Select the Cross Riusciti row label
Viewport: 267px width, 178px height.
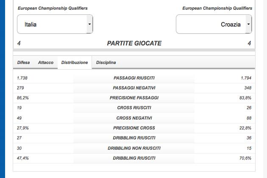[x=134, y=108]
